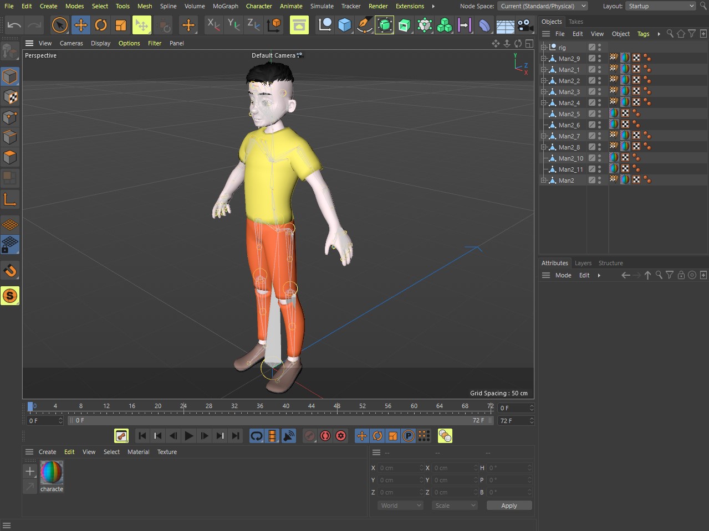This screenshot has height=531, width=709.
Task: Select the Move tool in top toolbar
Action: tap(80, 25)
